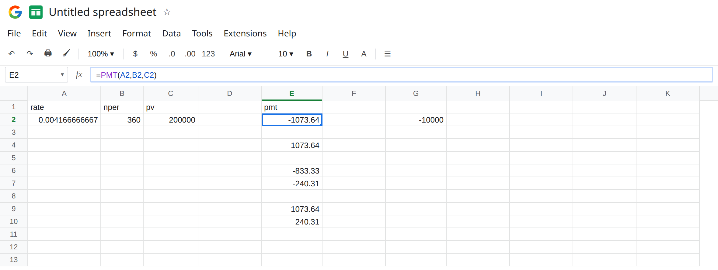Image resolution: width=718 pixels, height=270 pixels.
Task: Select the cell showing 200000
Action: coord(170,120)
